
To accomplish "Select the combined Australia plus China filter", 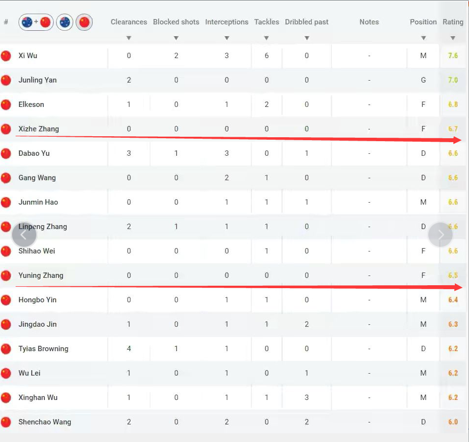I will (36, 22).
